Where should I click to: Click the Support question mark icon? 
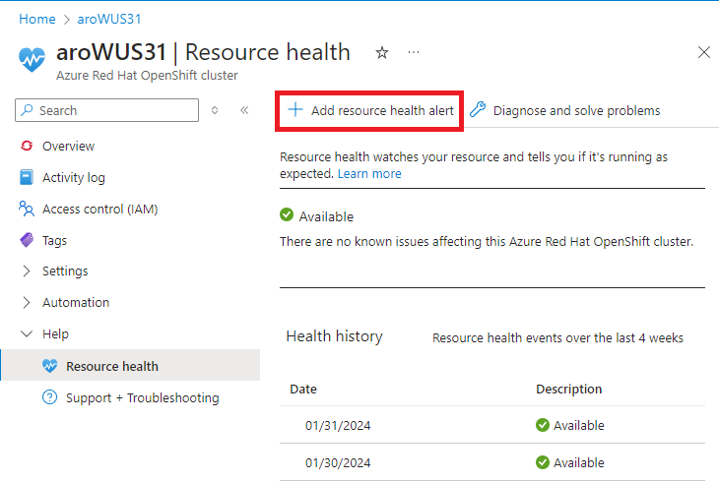pos(49,397)
